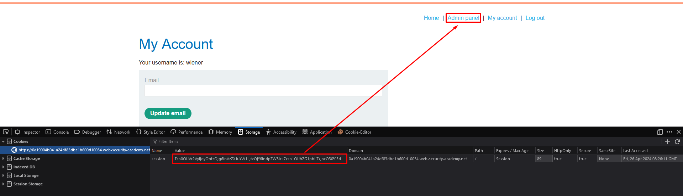683x196 pixels.
Task: Click the Update email button
Action: [168, 113]
